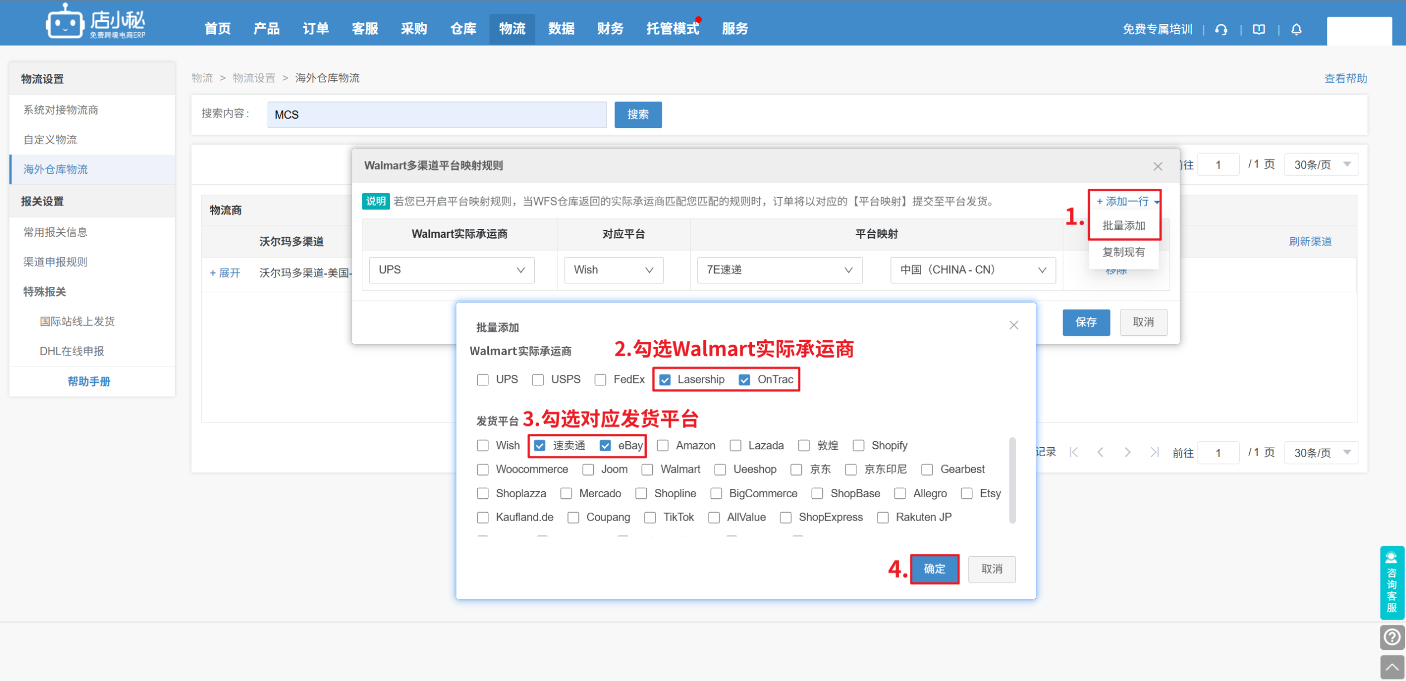This screenshot has height=681, width=1406.
Task: Click the 搜索 button
Action: [x=638, y=115]
